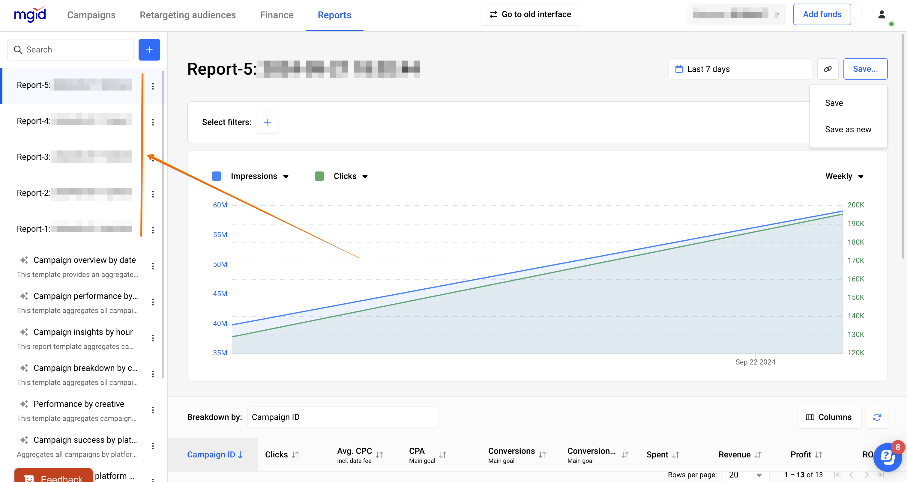This screenshot has height=482, width=907.
Task: Click the refresh table icon
Action: point(877,417)
